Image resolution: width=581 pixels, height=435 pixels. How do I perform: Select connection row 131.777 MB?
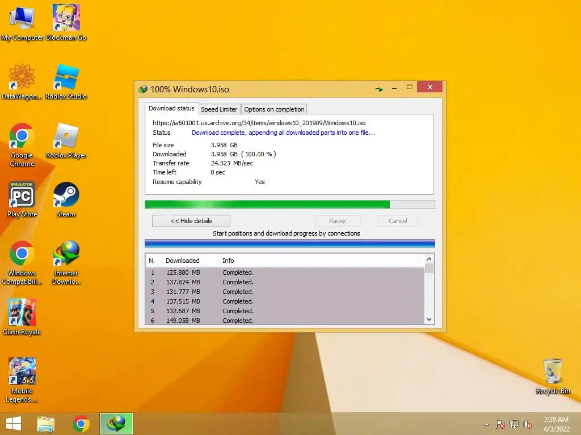point(285,292)
